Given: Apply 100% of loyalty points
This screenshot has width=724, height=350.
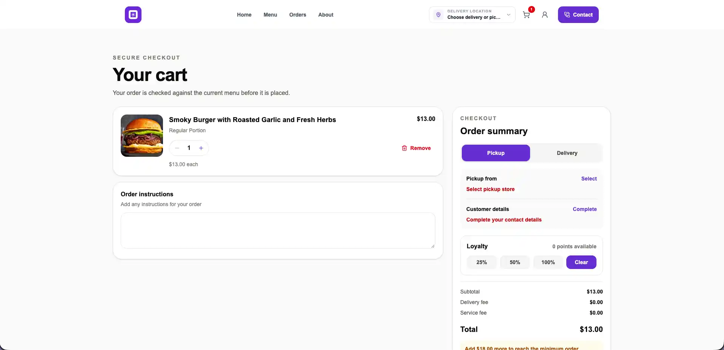Looking at the screenshot, I should tap(548, 262).
